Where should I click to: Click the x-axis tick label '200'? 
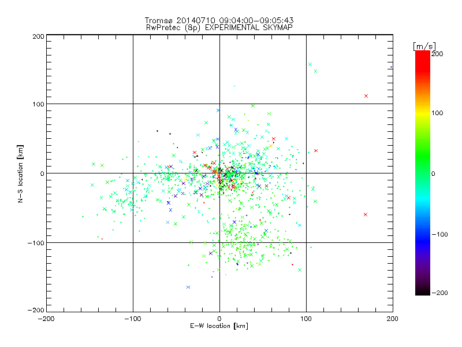393,319
